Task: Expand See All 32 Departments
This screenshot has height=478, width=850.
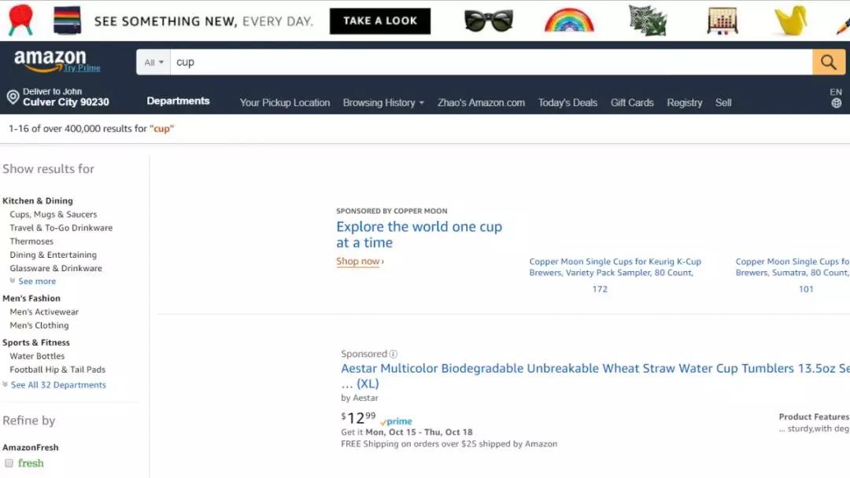Action: coord(58,385)
